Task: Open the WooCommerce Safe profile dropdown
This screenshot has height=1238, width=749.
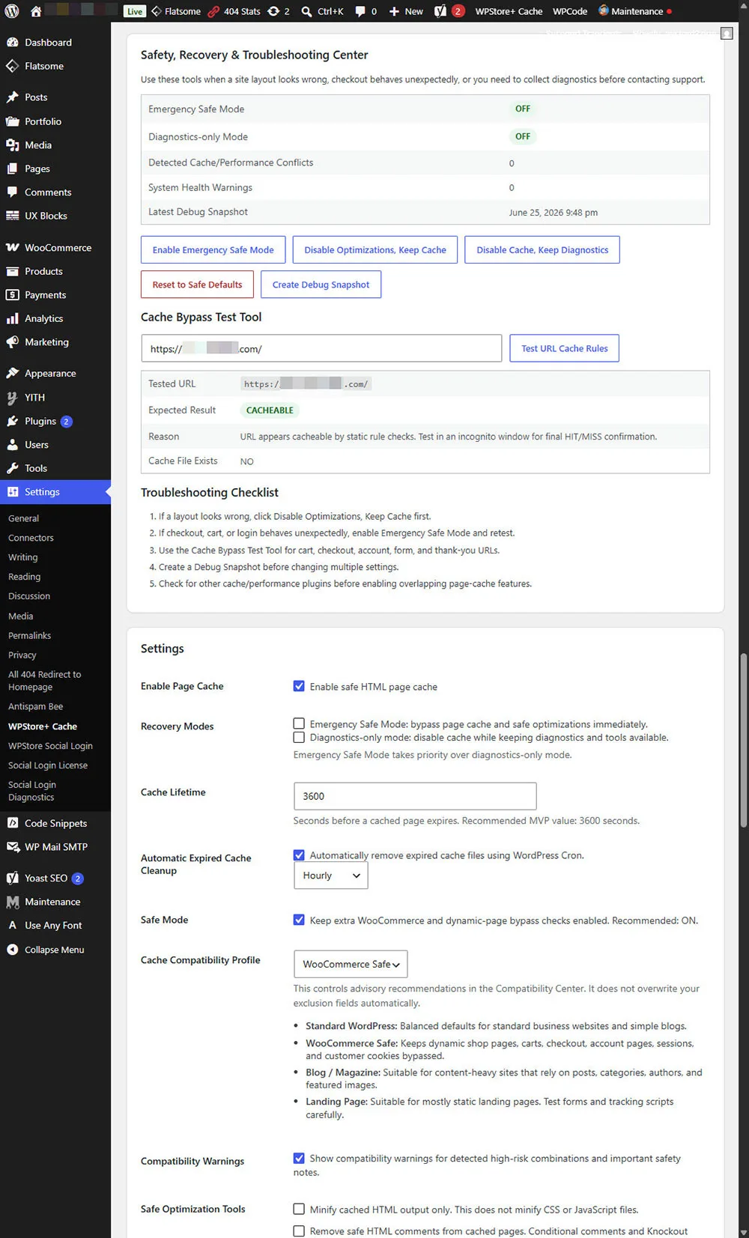Action: (x=351, y=964)
